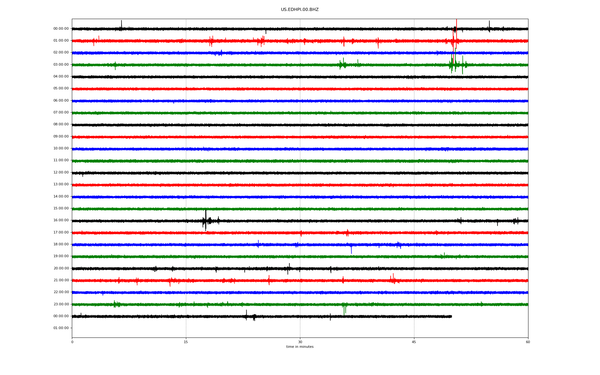This screenshot has height=375, width=600.
Task: Click the 00:00:00 top row label
Action: click(x=61, y=29)
